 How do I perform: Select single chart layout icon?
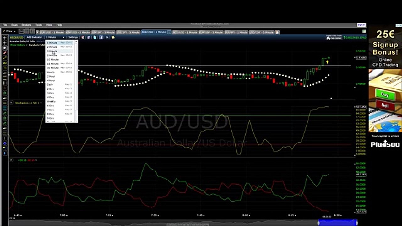coord(21,31)
